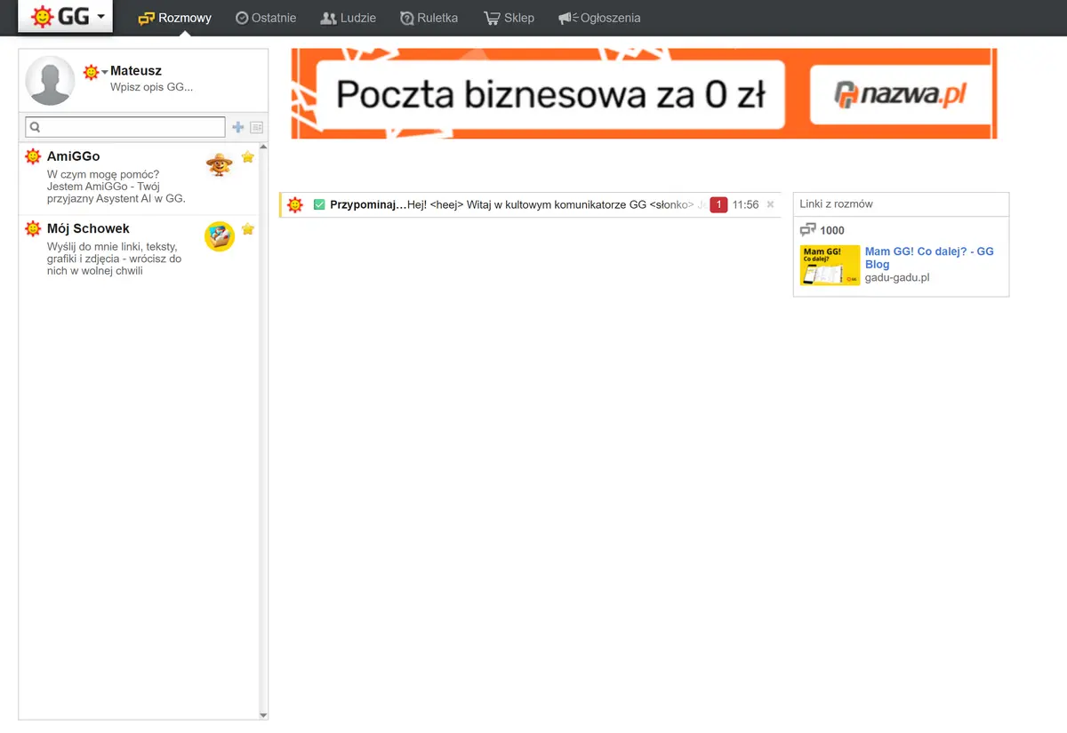This screenshot has width=1067, height=733.
Task: Click the Mój Schowek avatar image
Action: point(220,236)
